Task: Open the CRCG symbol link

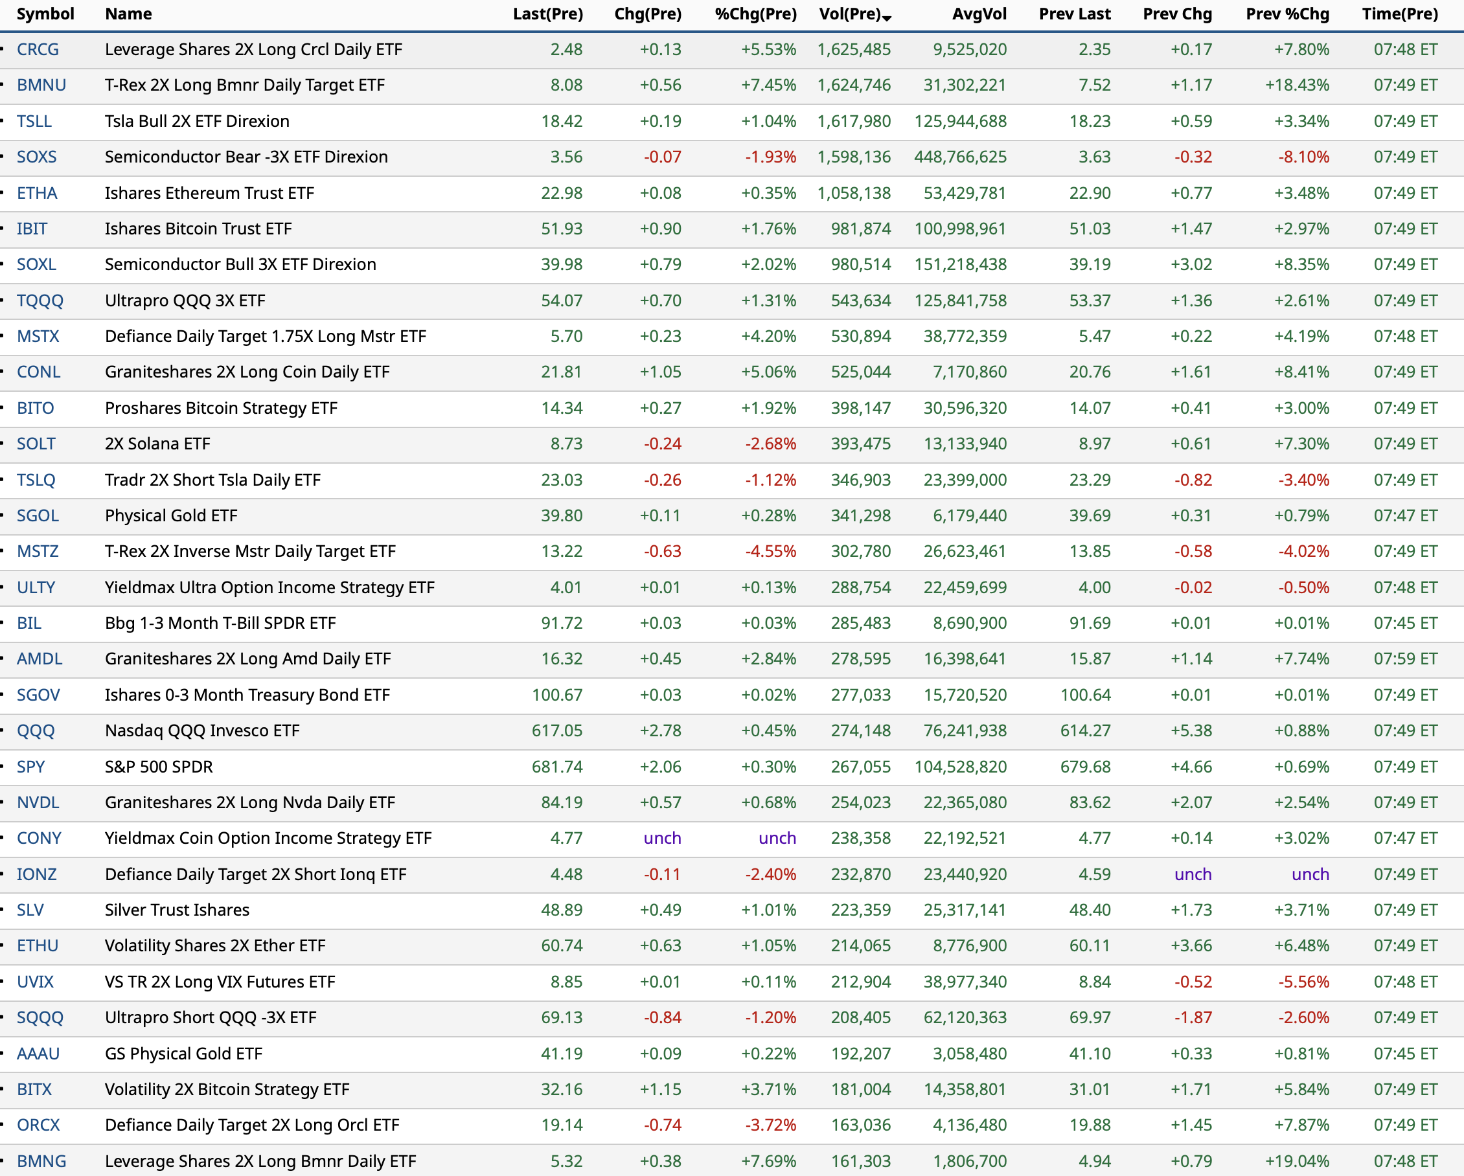Action: click(x=38, y=50)
